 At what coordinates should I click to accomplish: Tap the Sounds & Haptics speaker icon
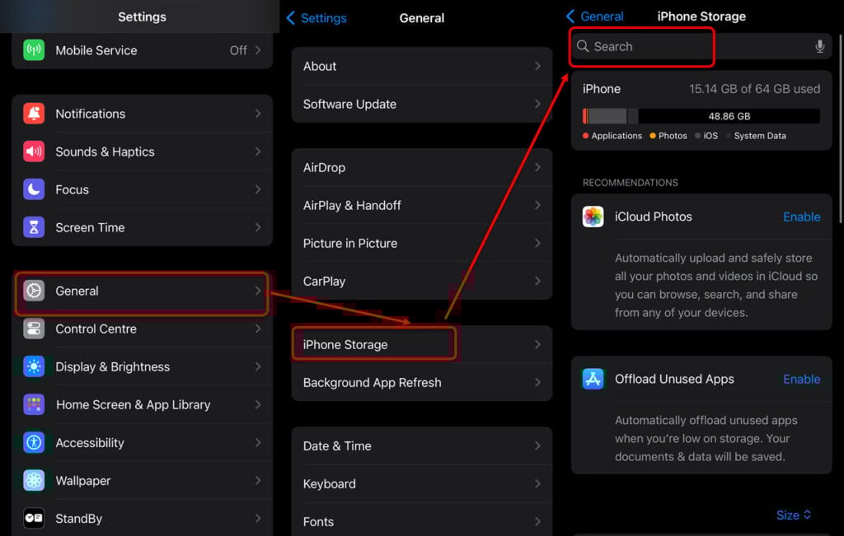(x=34, y=151)
